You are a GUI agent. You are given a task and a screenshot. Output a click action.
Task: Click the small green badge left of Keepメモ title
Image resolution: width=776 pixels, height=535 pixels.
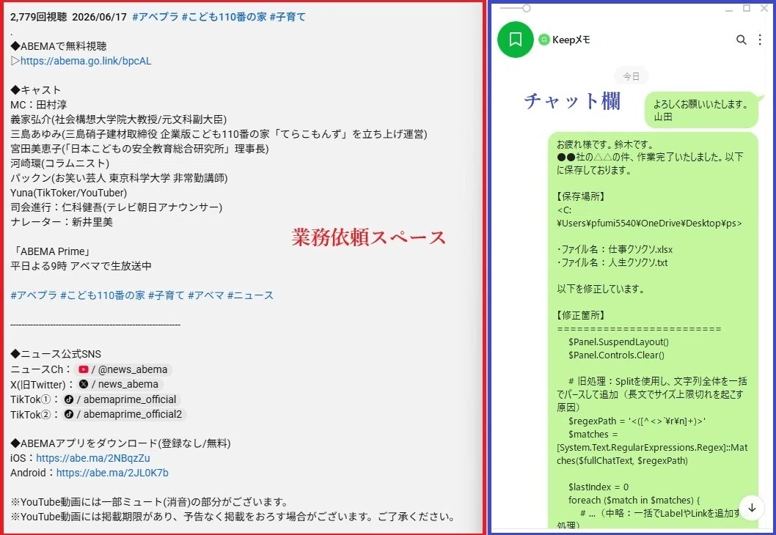pos(544,40)
